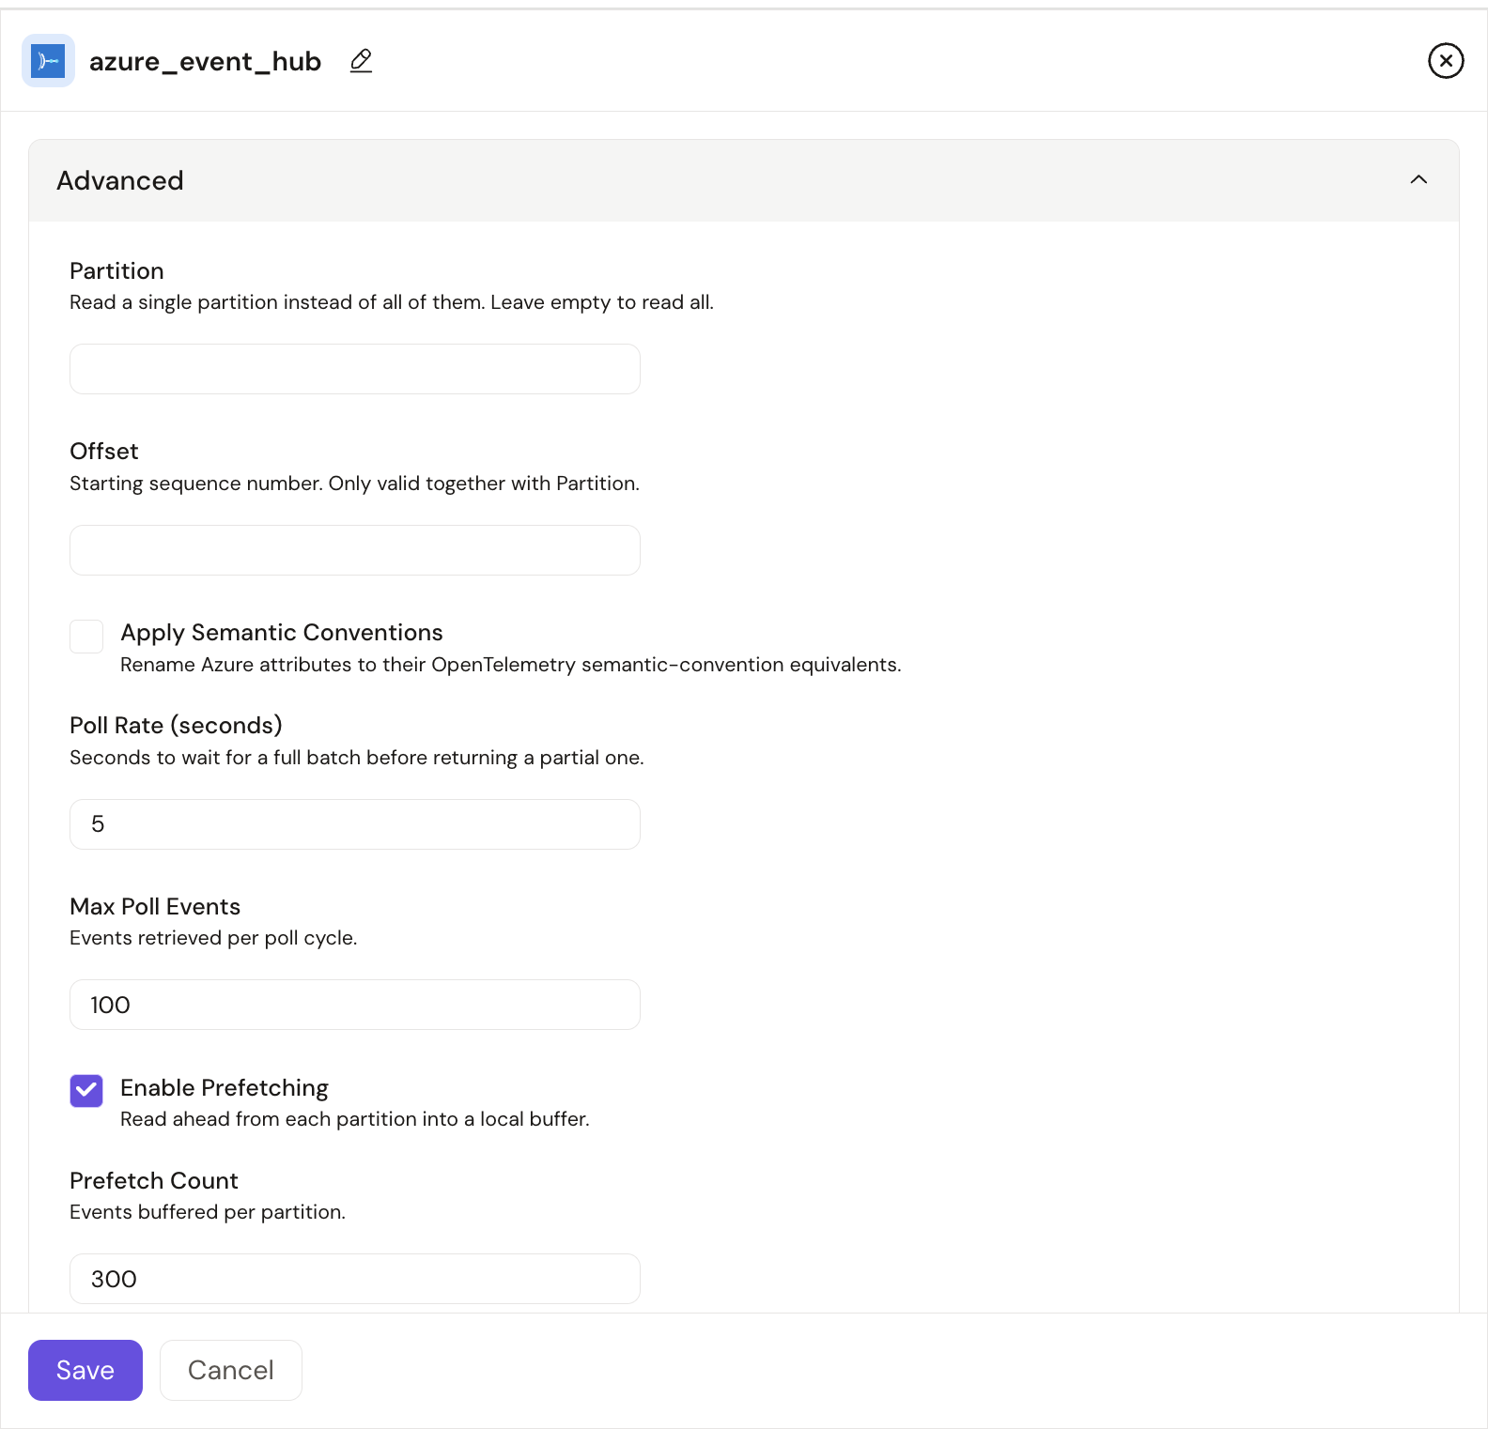Collapse the Advanced section chevron
Screen dimensions: 1488x1429
coord(1418,179)
